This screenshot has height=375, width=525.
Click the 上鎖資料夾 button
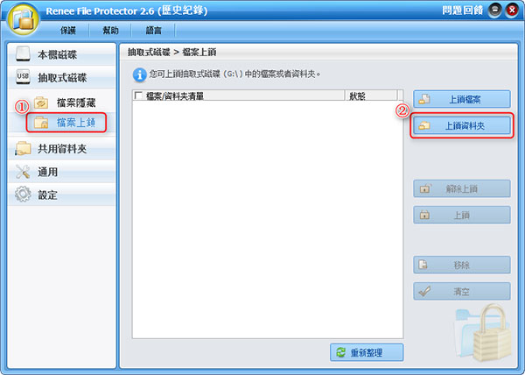click(462, 125)
